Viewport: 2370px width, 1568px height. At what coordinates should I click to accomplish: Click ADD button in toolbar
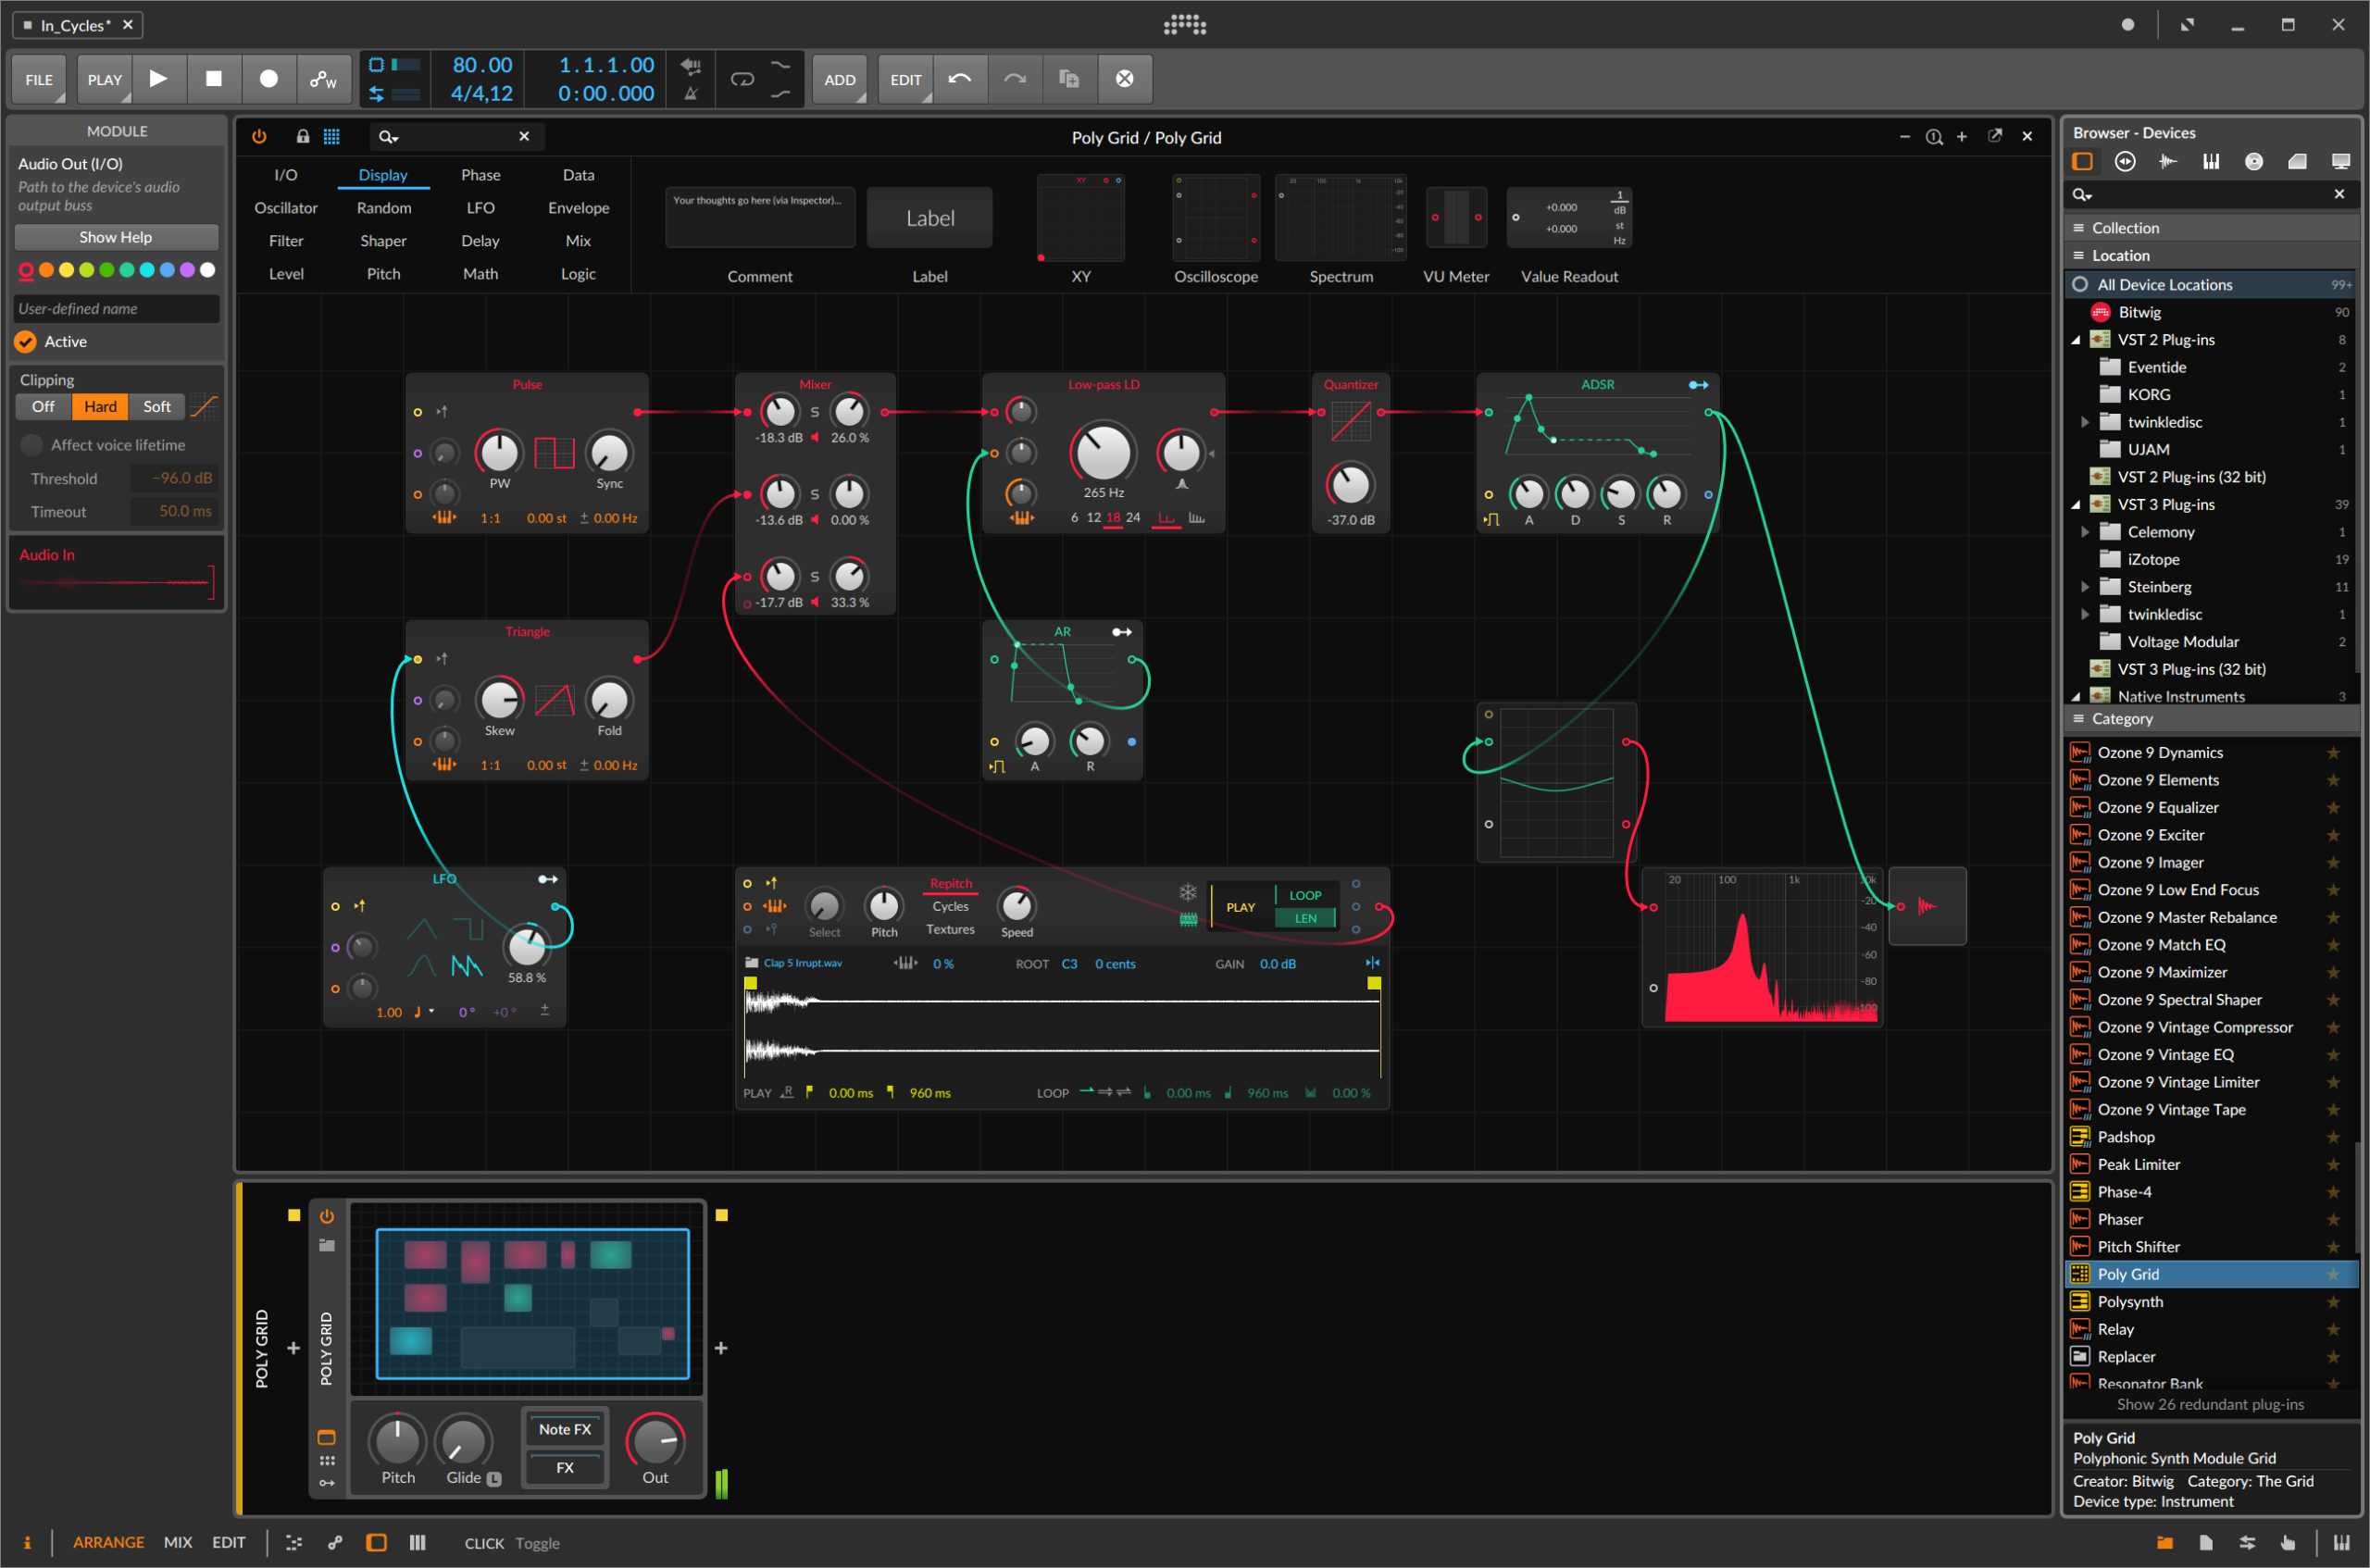coord(839,80)
